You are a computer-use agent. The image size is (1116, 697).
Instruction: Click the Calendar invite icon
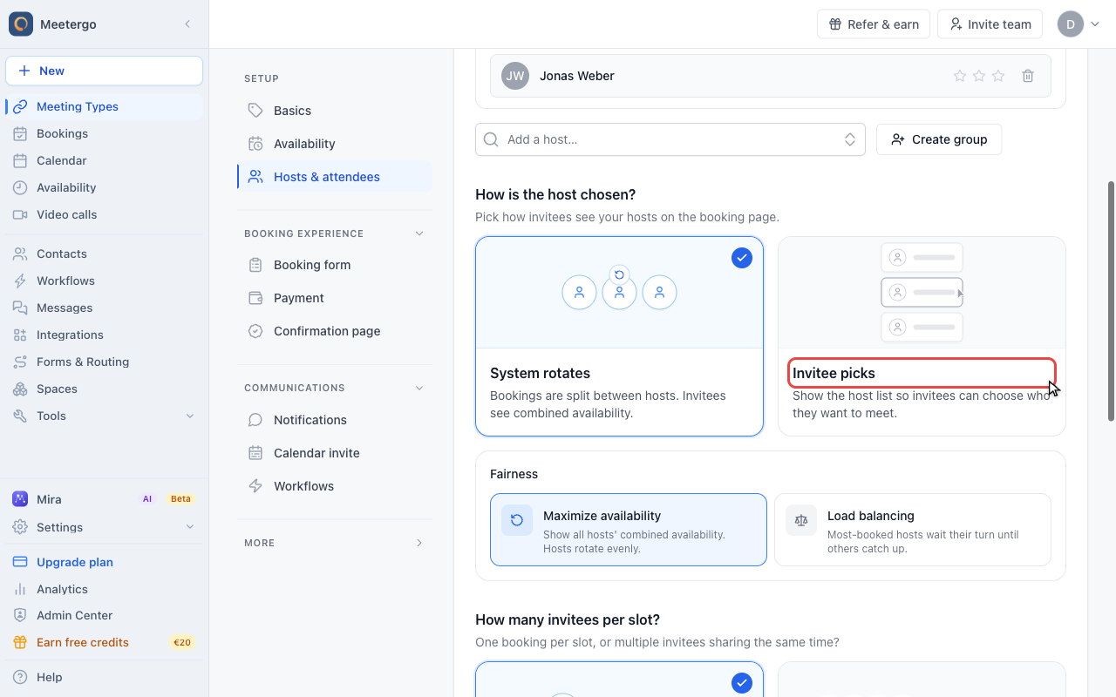pyautogui.click(x=255, y=453)
